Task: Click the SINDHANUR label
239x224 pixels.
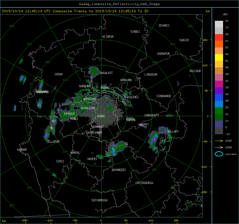Action: (164, 96)
